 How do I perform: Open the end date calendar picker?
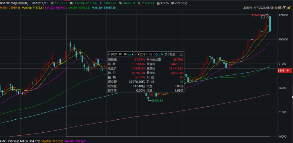159,54
